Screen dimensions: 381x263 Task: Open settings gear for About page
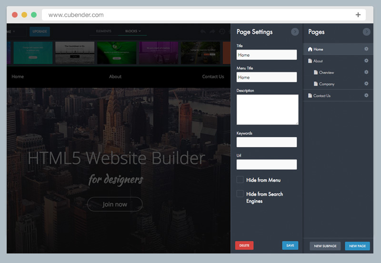[x=366, y=61]
